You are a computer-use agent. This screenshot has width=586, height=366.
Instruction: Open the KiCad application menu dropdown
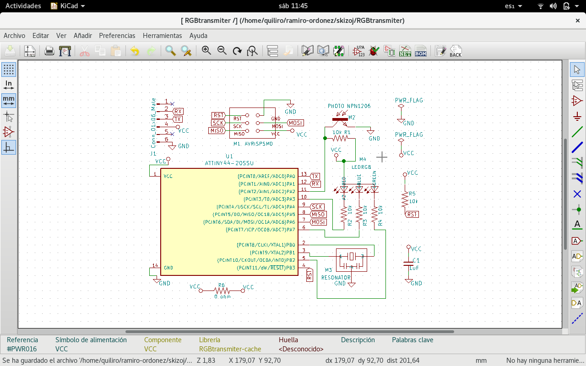(67, 6)
